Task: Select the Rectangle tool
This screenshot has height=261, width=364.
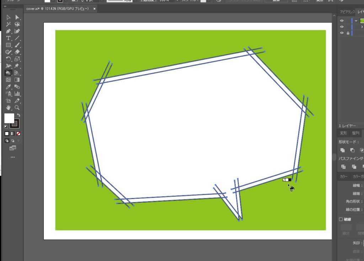Action: point(8,45)
